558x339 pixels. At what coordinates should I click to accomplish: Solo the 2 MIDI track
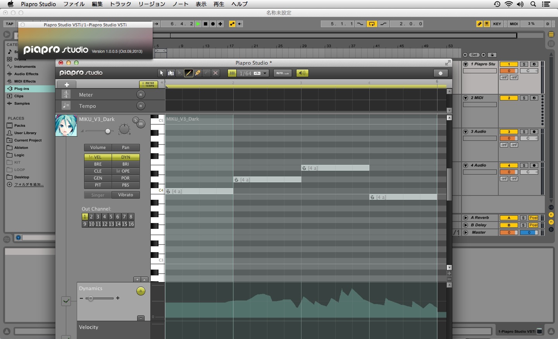point(524,98)
